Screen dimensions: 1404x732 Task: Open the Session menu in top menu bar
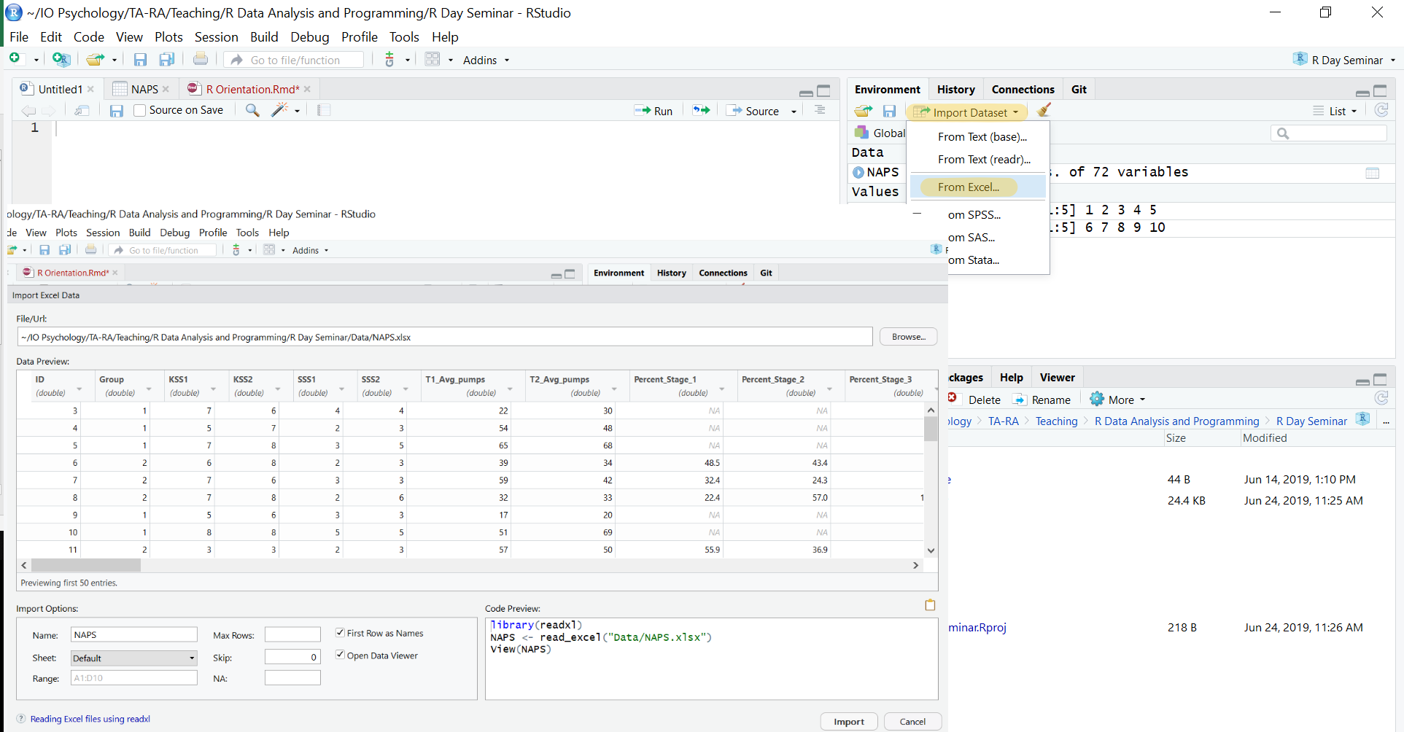216,36
